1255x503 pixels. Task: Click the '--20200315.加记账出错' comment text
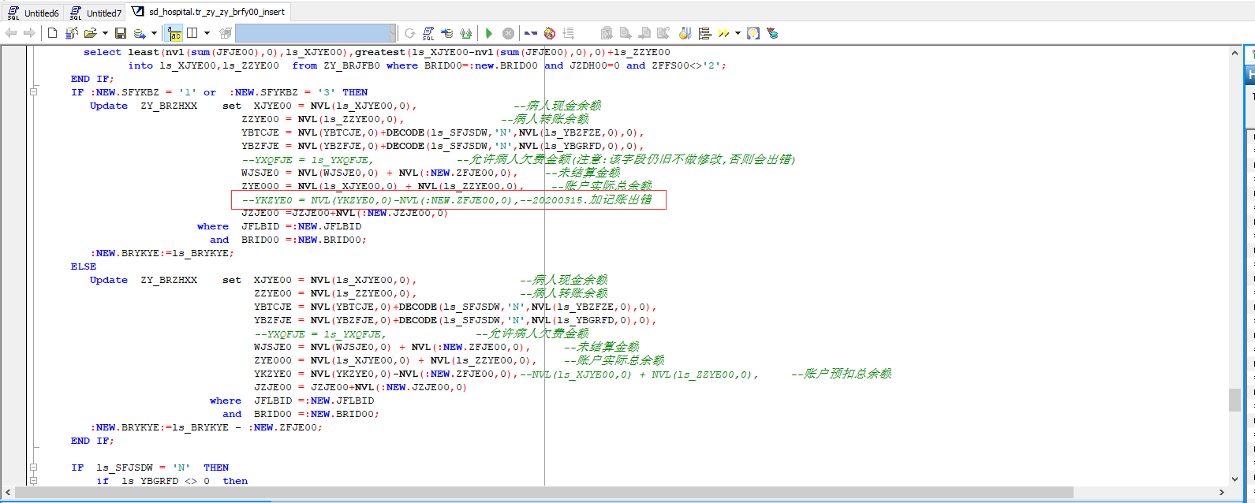pyautogui.click(x=585, y=199)
